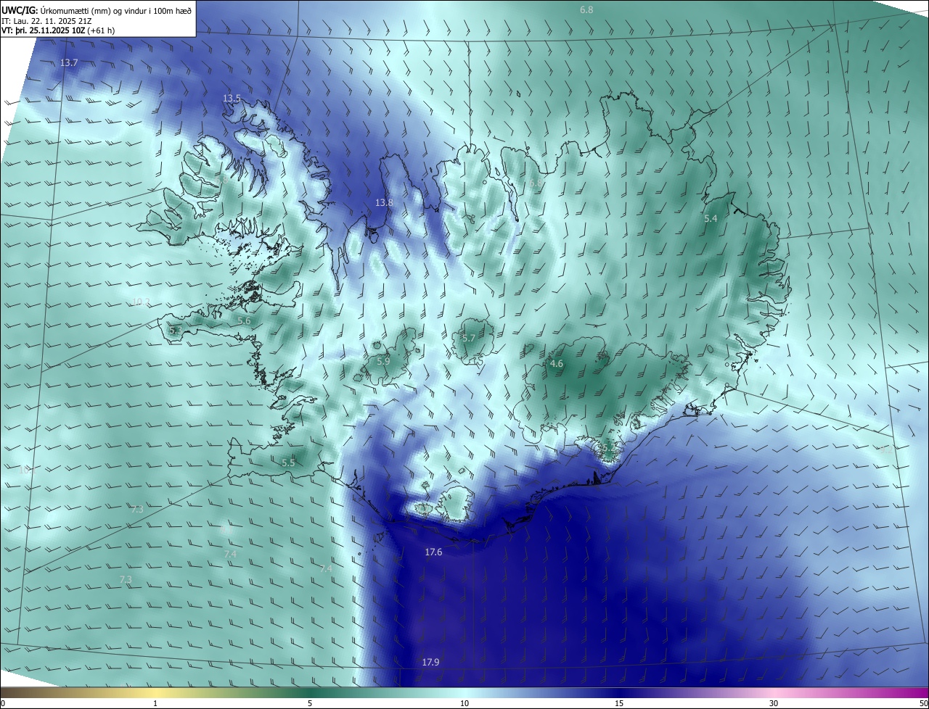Click the 5.7 value label on the central ice cap
Viewport: 929px width, 709px height.
click(x=468, y=339)
